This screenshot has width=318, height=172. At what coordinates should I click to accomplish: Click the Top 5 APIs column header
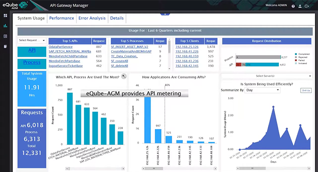[70, 41]
